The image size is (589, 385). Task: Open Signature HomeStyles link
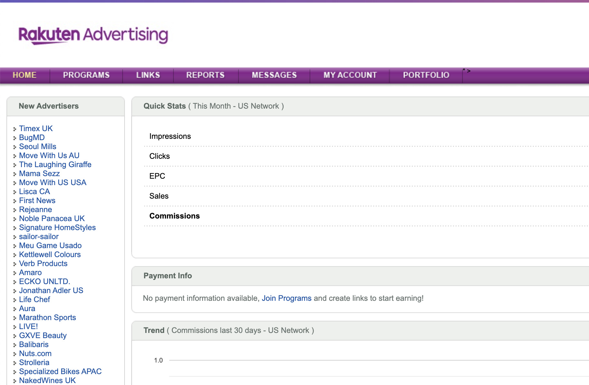pyautogui.click(x=57, y=228)
